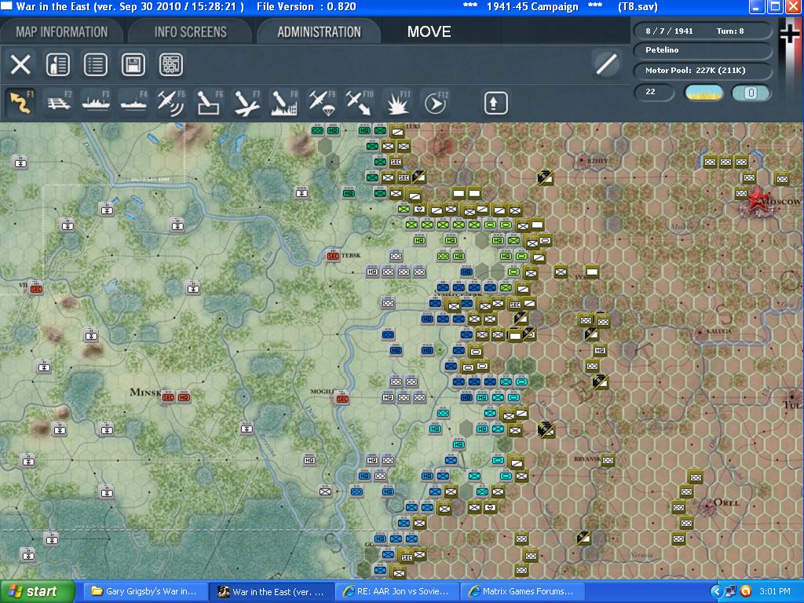
Task: Click the floppy disk save game icon
Action: (x=133, y=64)
